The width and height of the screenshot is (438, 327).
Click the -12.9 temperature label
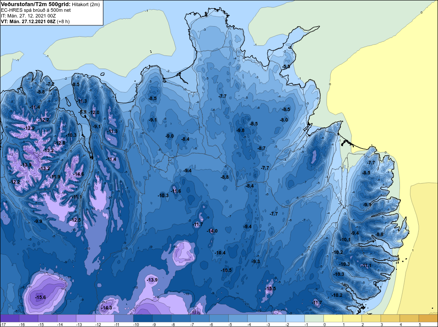tap(29, 128)
